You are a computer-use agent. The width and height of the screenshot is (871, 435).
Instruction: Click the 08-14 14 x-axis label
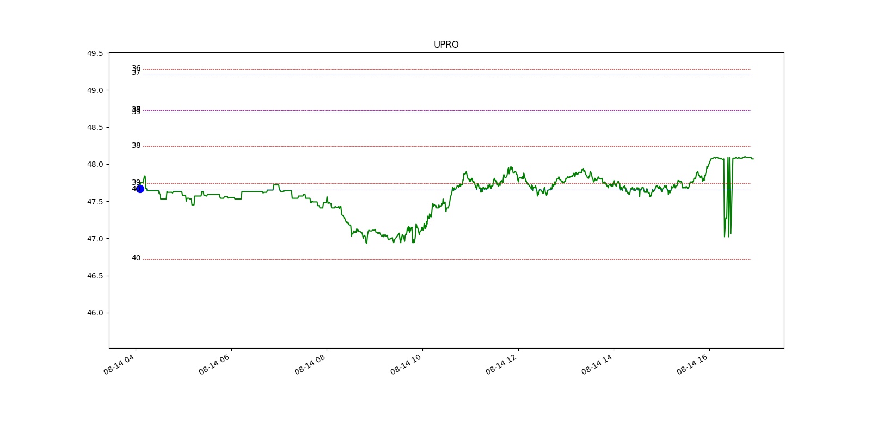coord(597,364)
